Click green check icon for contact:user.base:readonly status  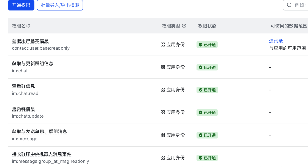coord(201,45)
